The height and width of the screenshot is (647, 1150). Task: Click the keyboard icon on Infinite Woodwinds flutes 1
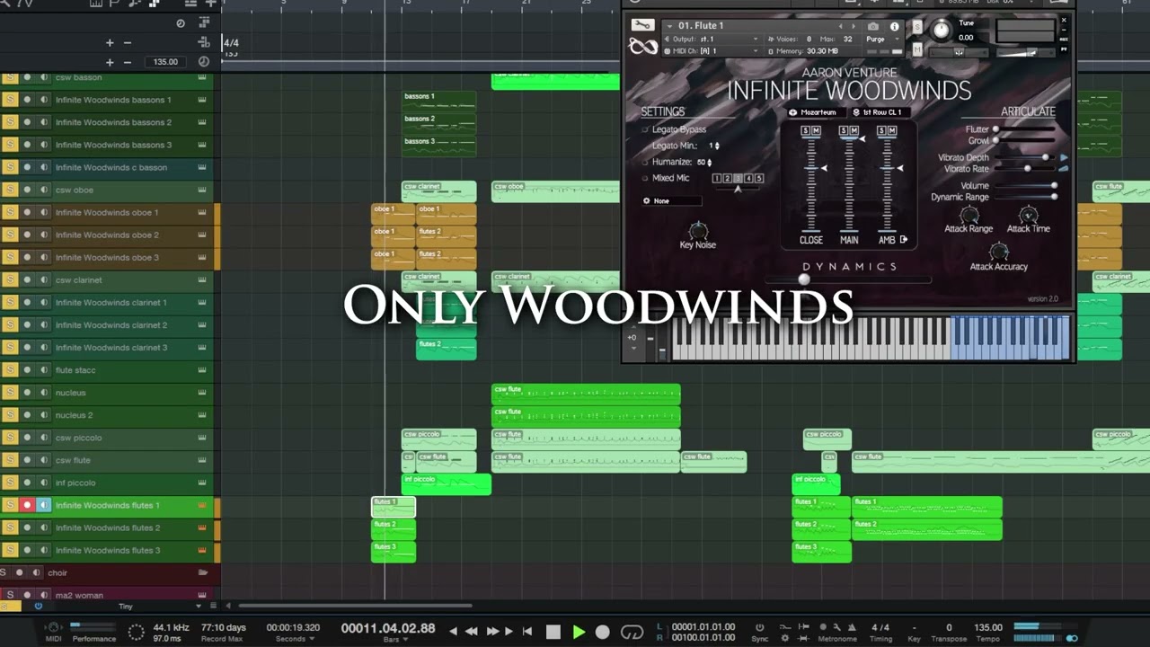(202, 505)
